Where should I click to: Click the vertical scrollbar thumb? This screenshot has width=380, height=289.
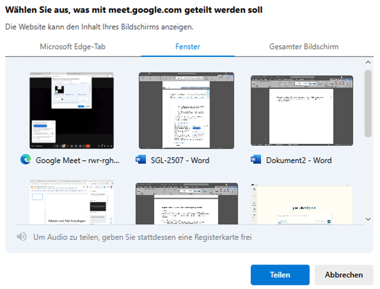pyautogui.click(x=368, y=103)
